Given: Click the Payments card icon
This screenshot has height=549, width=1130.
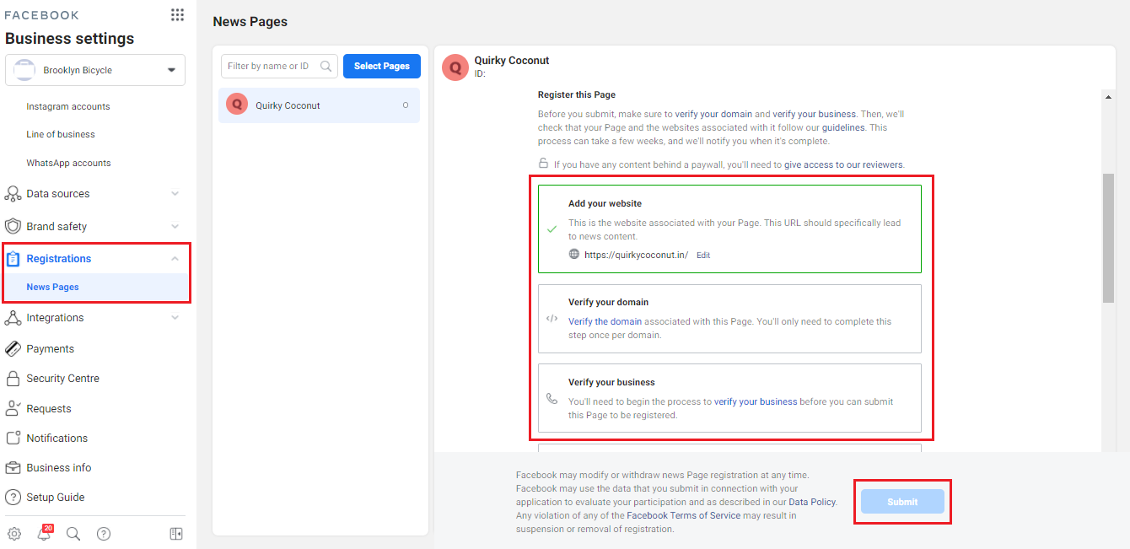Looking at the screenshot, I should click(13, 348).
